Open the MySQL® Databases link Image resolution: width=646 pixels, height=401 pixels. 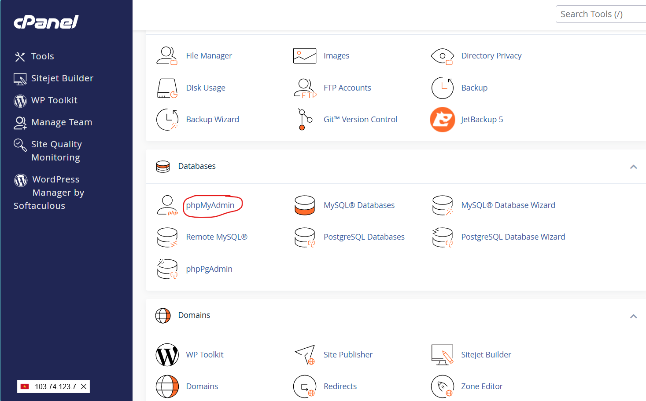(x=359, y=205)
